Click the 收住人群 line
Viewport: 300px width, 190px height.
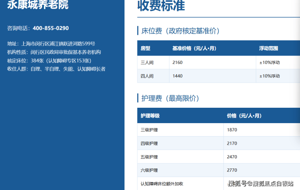56,69
